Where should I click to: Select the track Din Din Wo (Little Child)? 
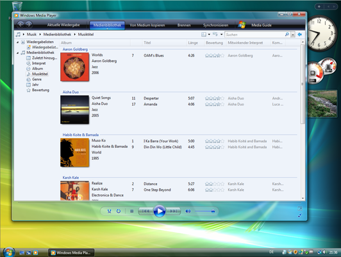pyautogui.click(x=162, y=147)
